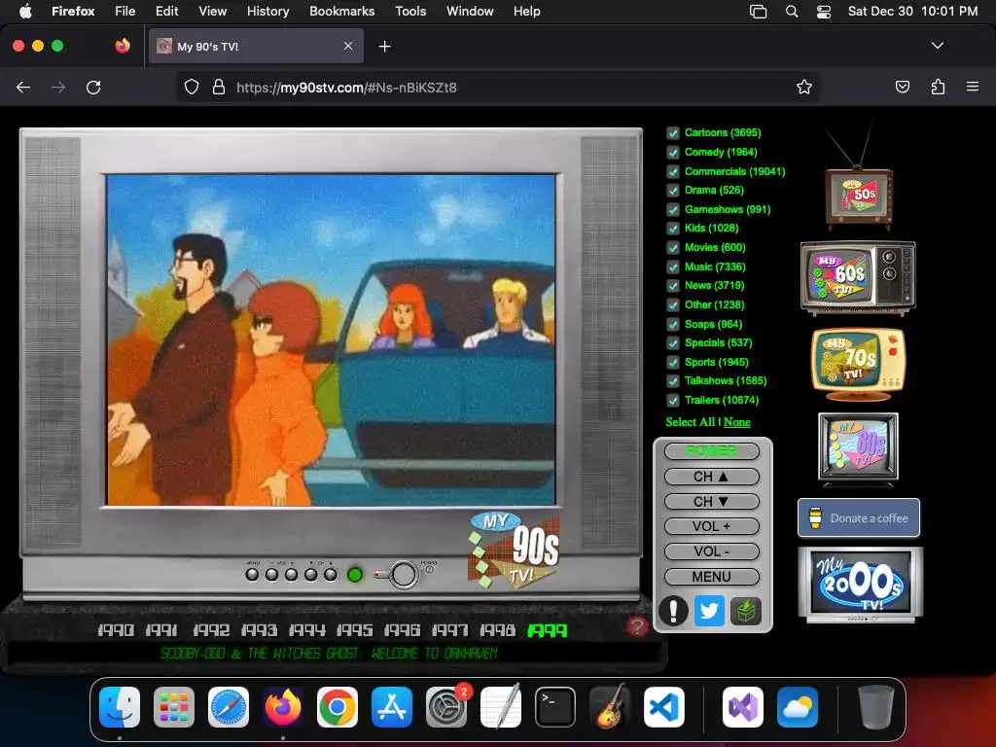Open System Settings from the Dock

[x=445, y=707]
